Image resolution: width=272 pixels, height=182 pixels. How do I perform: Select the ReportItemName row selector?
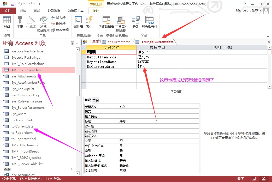[84, 62]
